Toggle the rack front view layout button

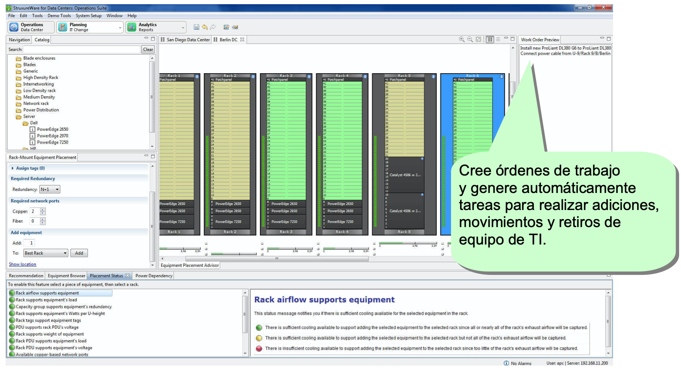pos(490,39)
